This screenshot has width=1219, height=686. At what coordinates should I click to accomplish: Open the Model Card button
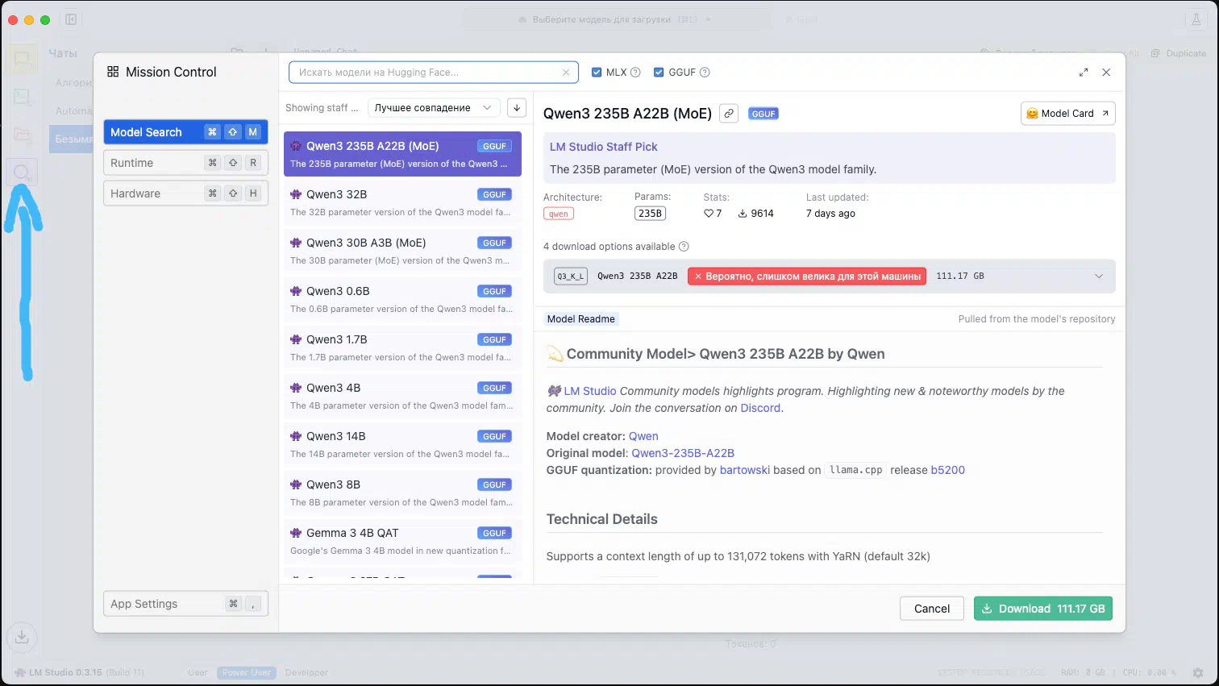[1068, 114]
